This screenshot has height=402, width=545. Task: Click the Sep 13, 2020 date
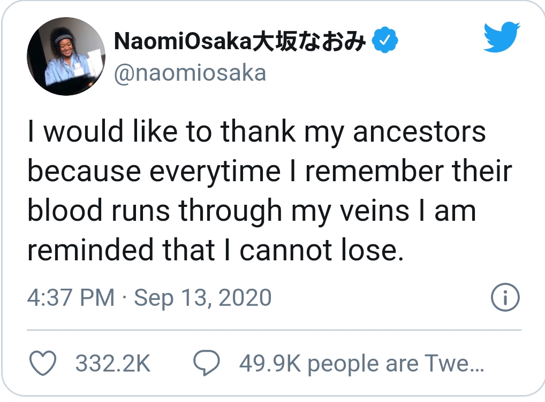[x=202, y=298]
